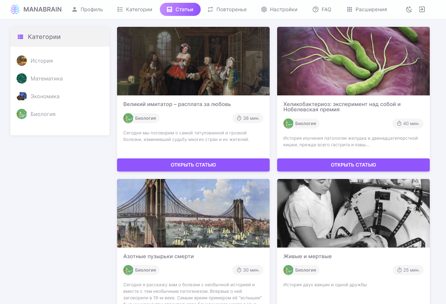Screen dimensions: 446x304
Task: Click the 38 мин. reading time chip
Action: 248,118
